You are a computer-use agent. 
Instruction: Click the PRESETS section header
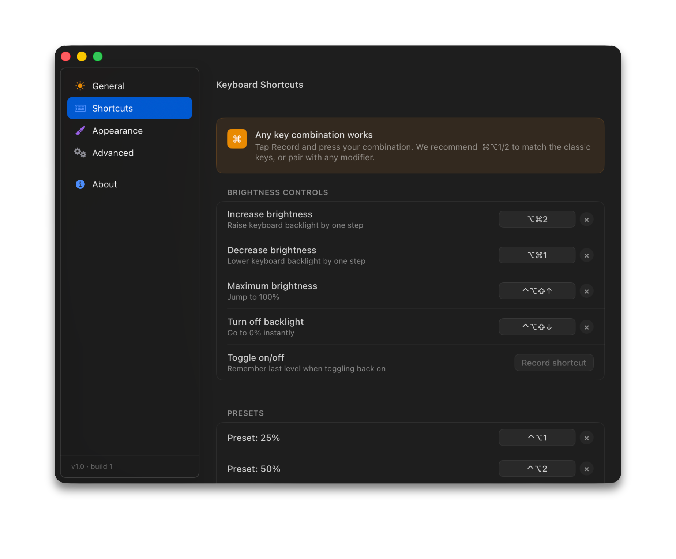tap(245, 413)
